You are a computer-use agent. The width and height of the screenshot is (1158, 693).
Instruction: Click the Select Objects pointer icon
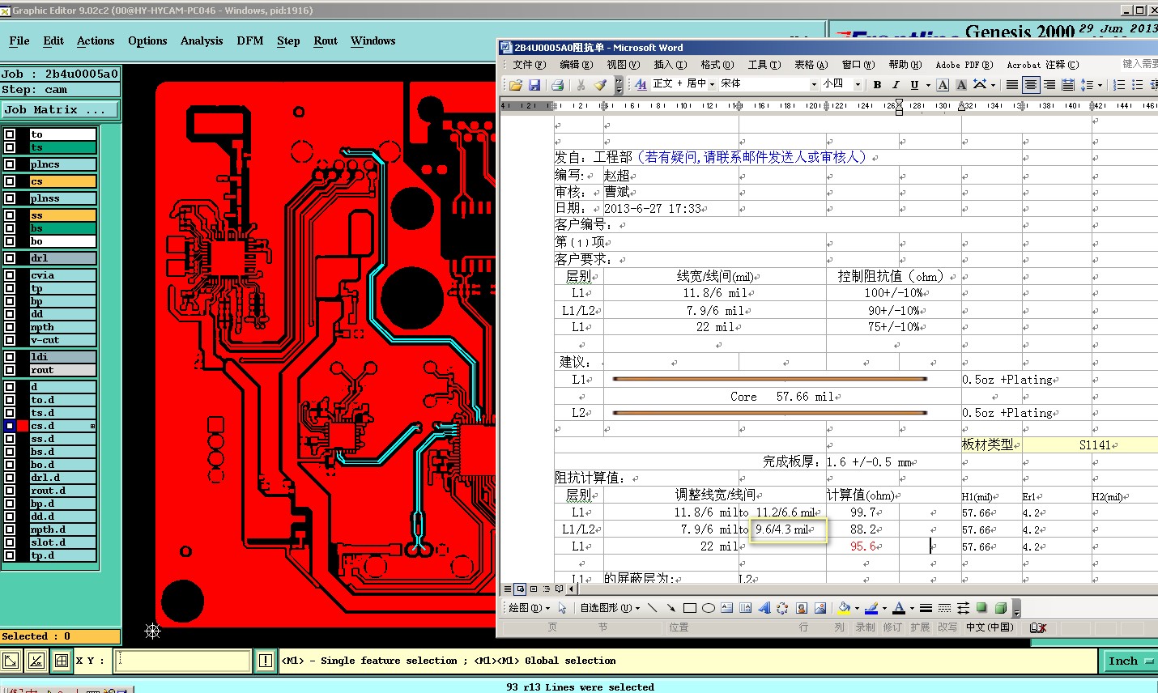[563, 608]
